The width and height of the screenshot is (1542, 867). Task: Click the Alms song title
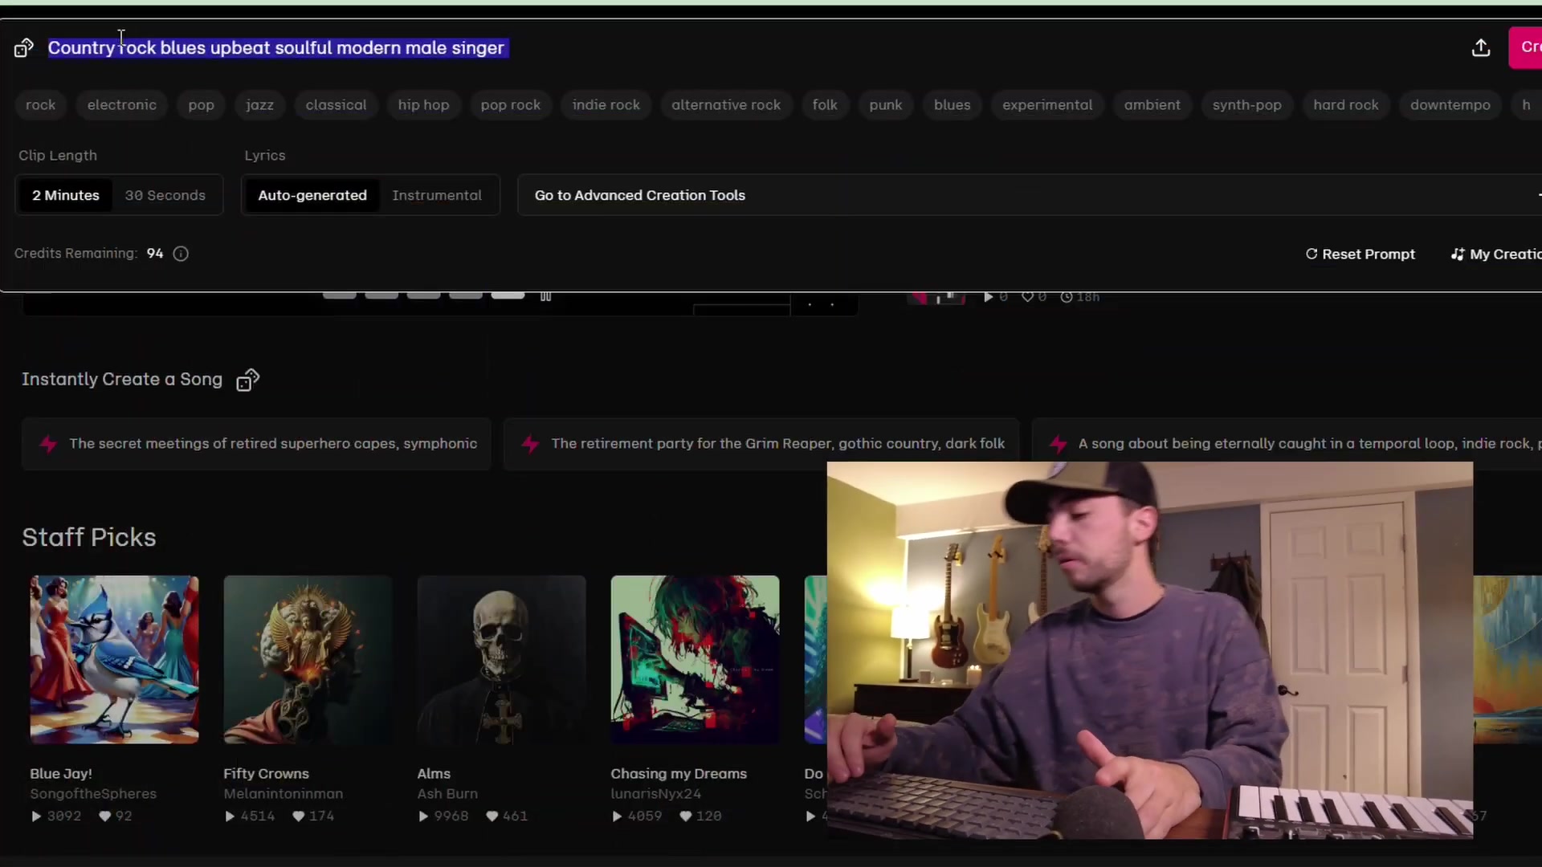coord(434,774)
